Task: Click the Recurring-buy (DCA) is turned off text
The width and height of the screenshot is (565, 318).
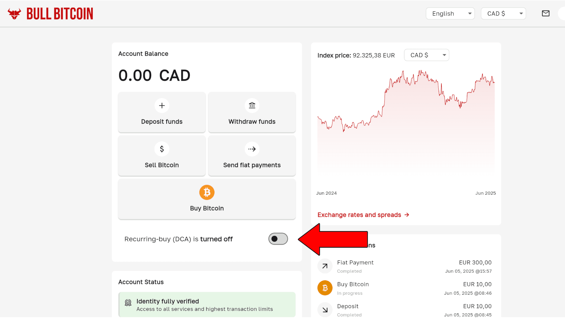Action: (x=178, y=239)
